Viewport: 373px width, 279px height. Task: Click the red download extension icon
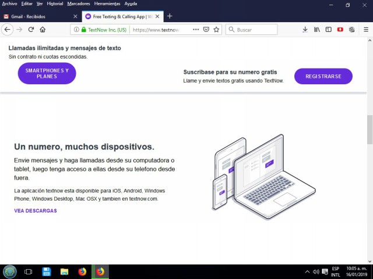click(340, 30)
